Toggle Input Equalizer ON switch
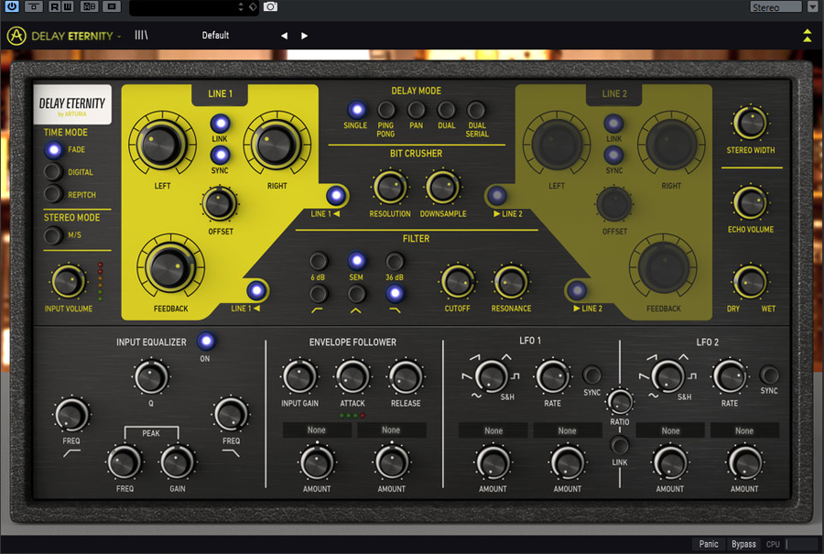824x554 pixels. point(206,342)
